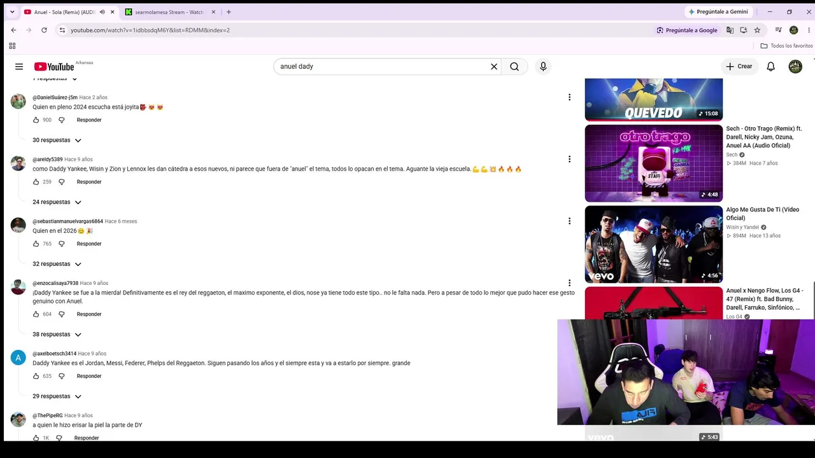Close the Anuel - Sola (Remix) tab

(x=113, y=12)
